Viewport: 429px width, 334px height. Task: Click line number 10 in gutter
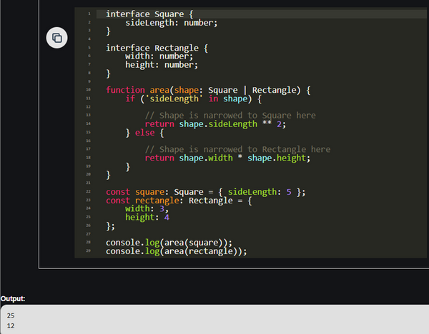88,90
